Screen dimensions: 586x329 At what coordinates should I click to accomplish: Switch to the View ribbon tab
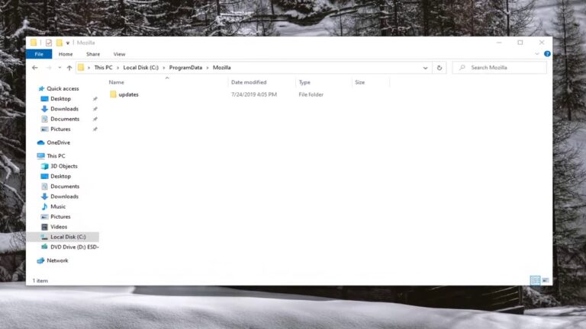tap(119, 54)
